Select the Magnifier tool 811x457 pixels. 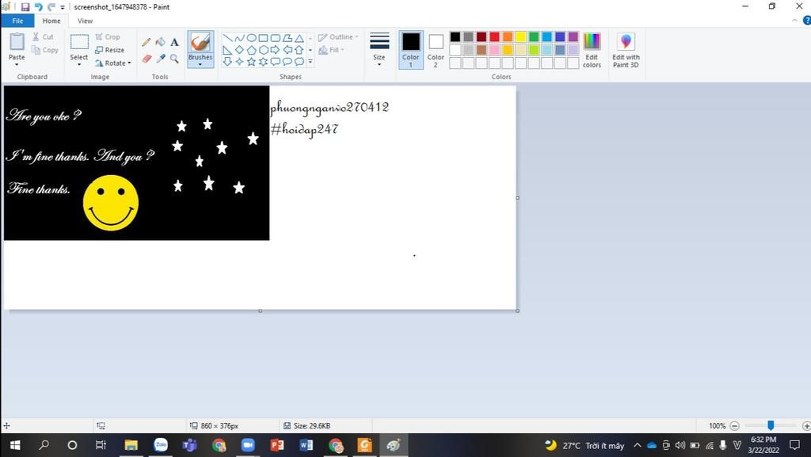[174, 59]
